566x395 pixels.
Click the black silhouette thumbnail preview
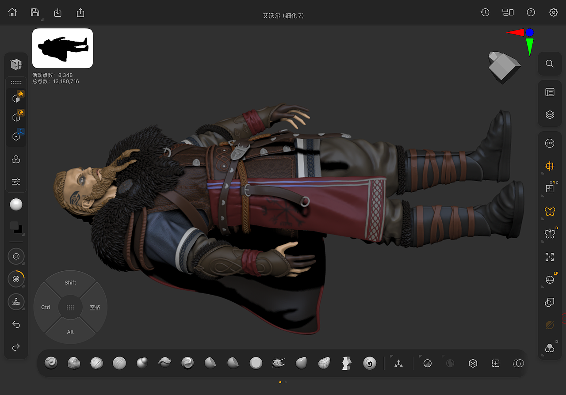click(x=62, y=48)
